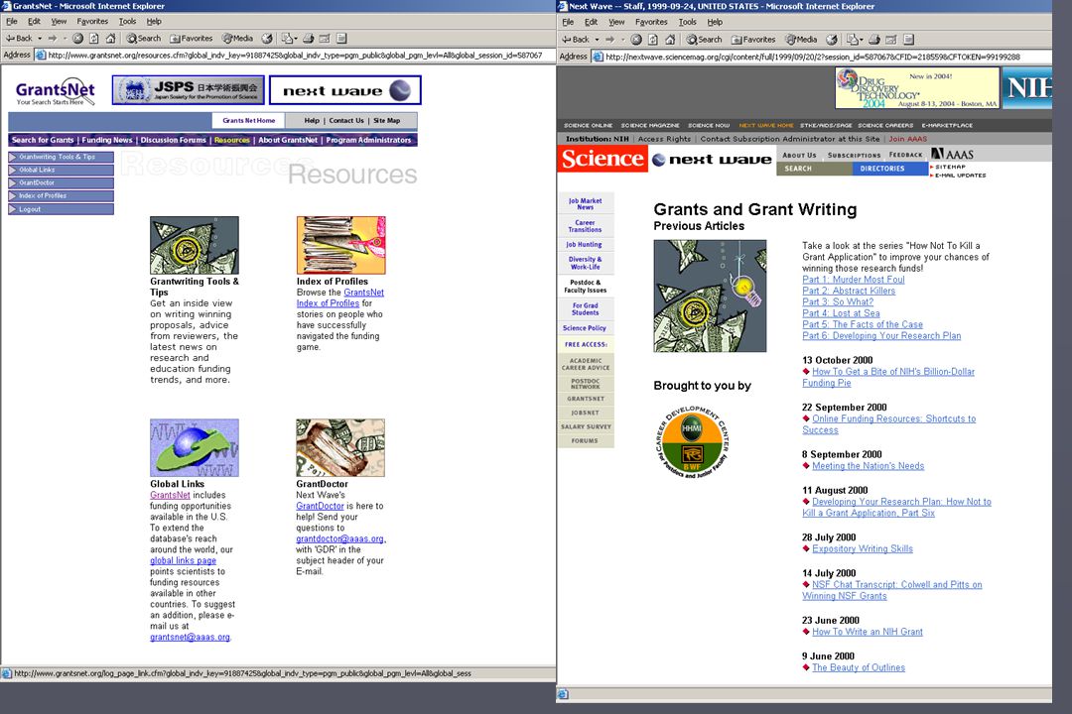Click GrantDoctor money thumbnail

pyautogui.click(x=340, y=448)
